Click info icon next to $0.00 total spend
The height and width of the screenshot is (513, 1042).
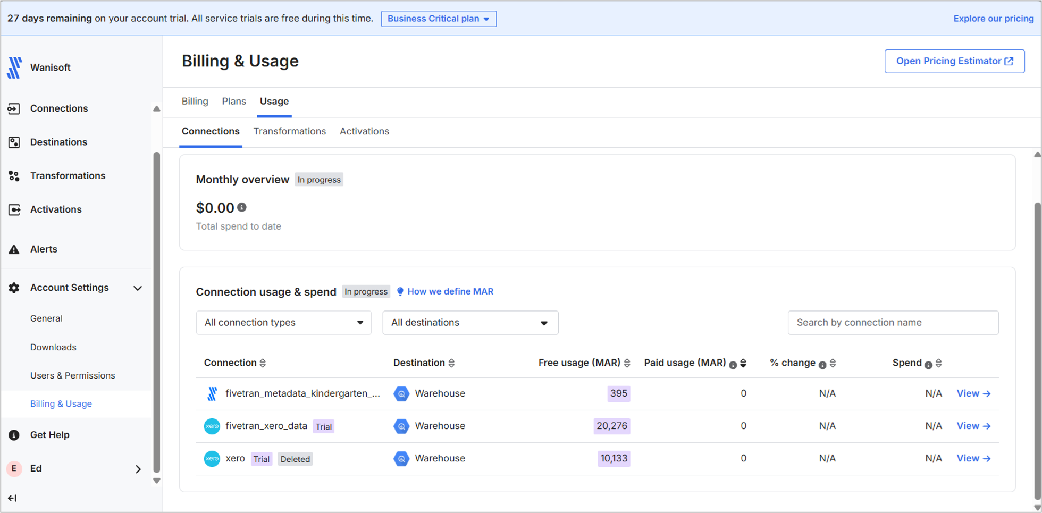pyautogui.click(x=242, y=207)
